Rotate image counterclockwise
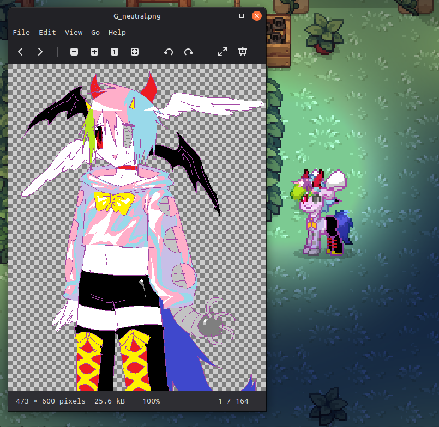The width and height of the screenshot is (439, 427). pyautogui.click(x=169, y=52)
